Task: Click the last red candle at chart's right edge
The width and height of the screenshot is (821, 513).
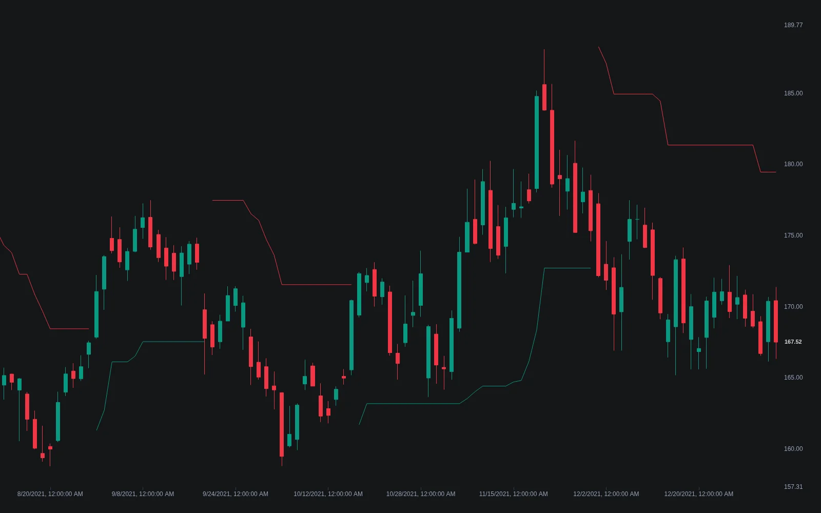Action: tap(776, 321)
